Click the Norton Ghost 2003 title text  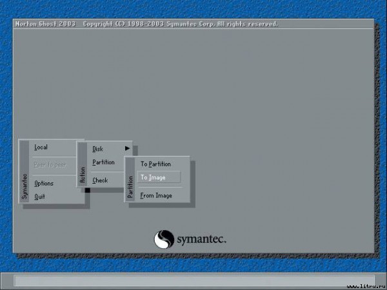tap(45, 24)
